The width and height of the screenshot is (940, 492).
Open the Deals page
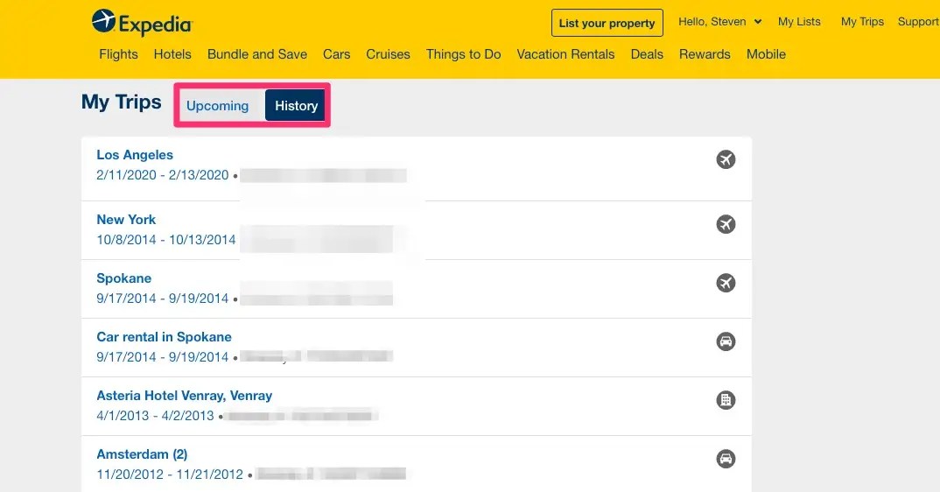(647, 54)
